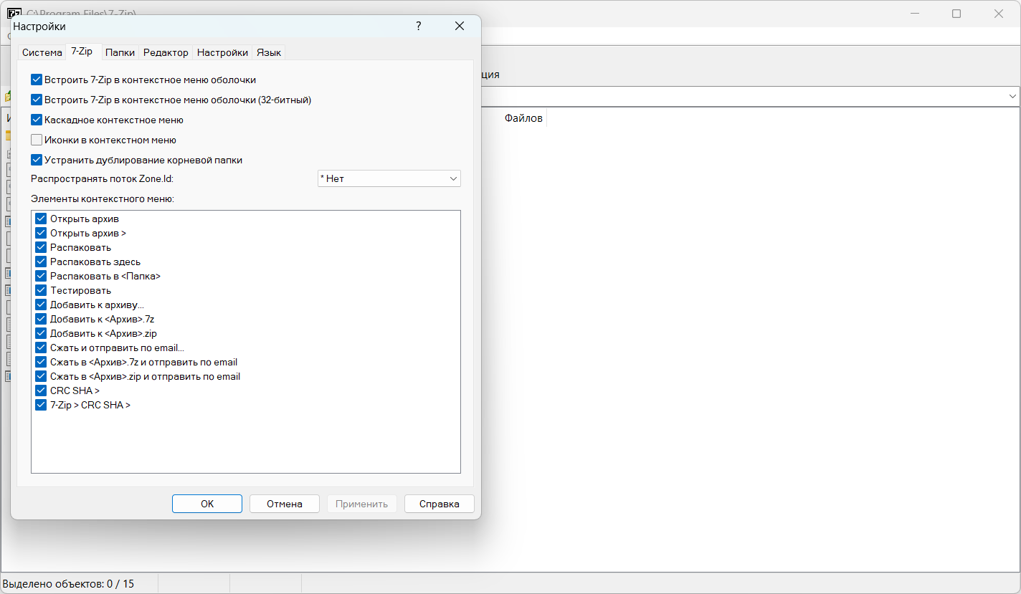Confirm settings with the OK button
Image resolution: width=1021 pixels, height=594 pixels.
(x=207, y=504)
